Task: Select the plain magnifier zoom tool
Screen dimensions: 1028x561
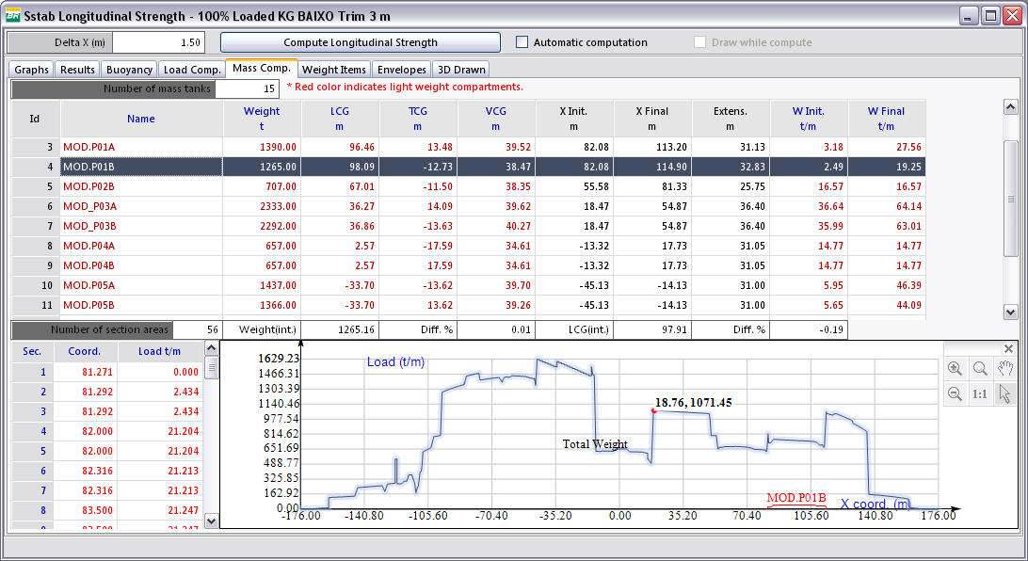Action: [980, 368]
